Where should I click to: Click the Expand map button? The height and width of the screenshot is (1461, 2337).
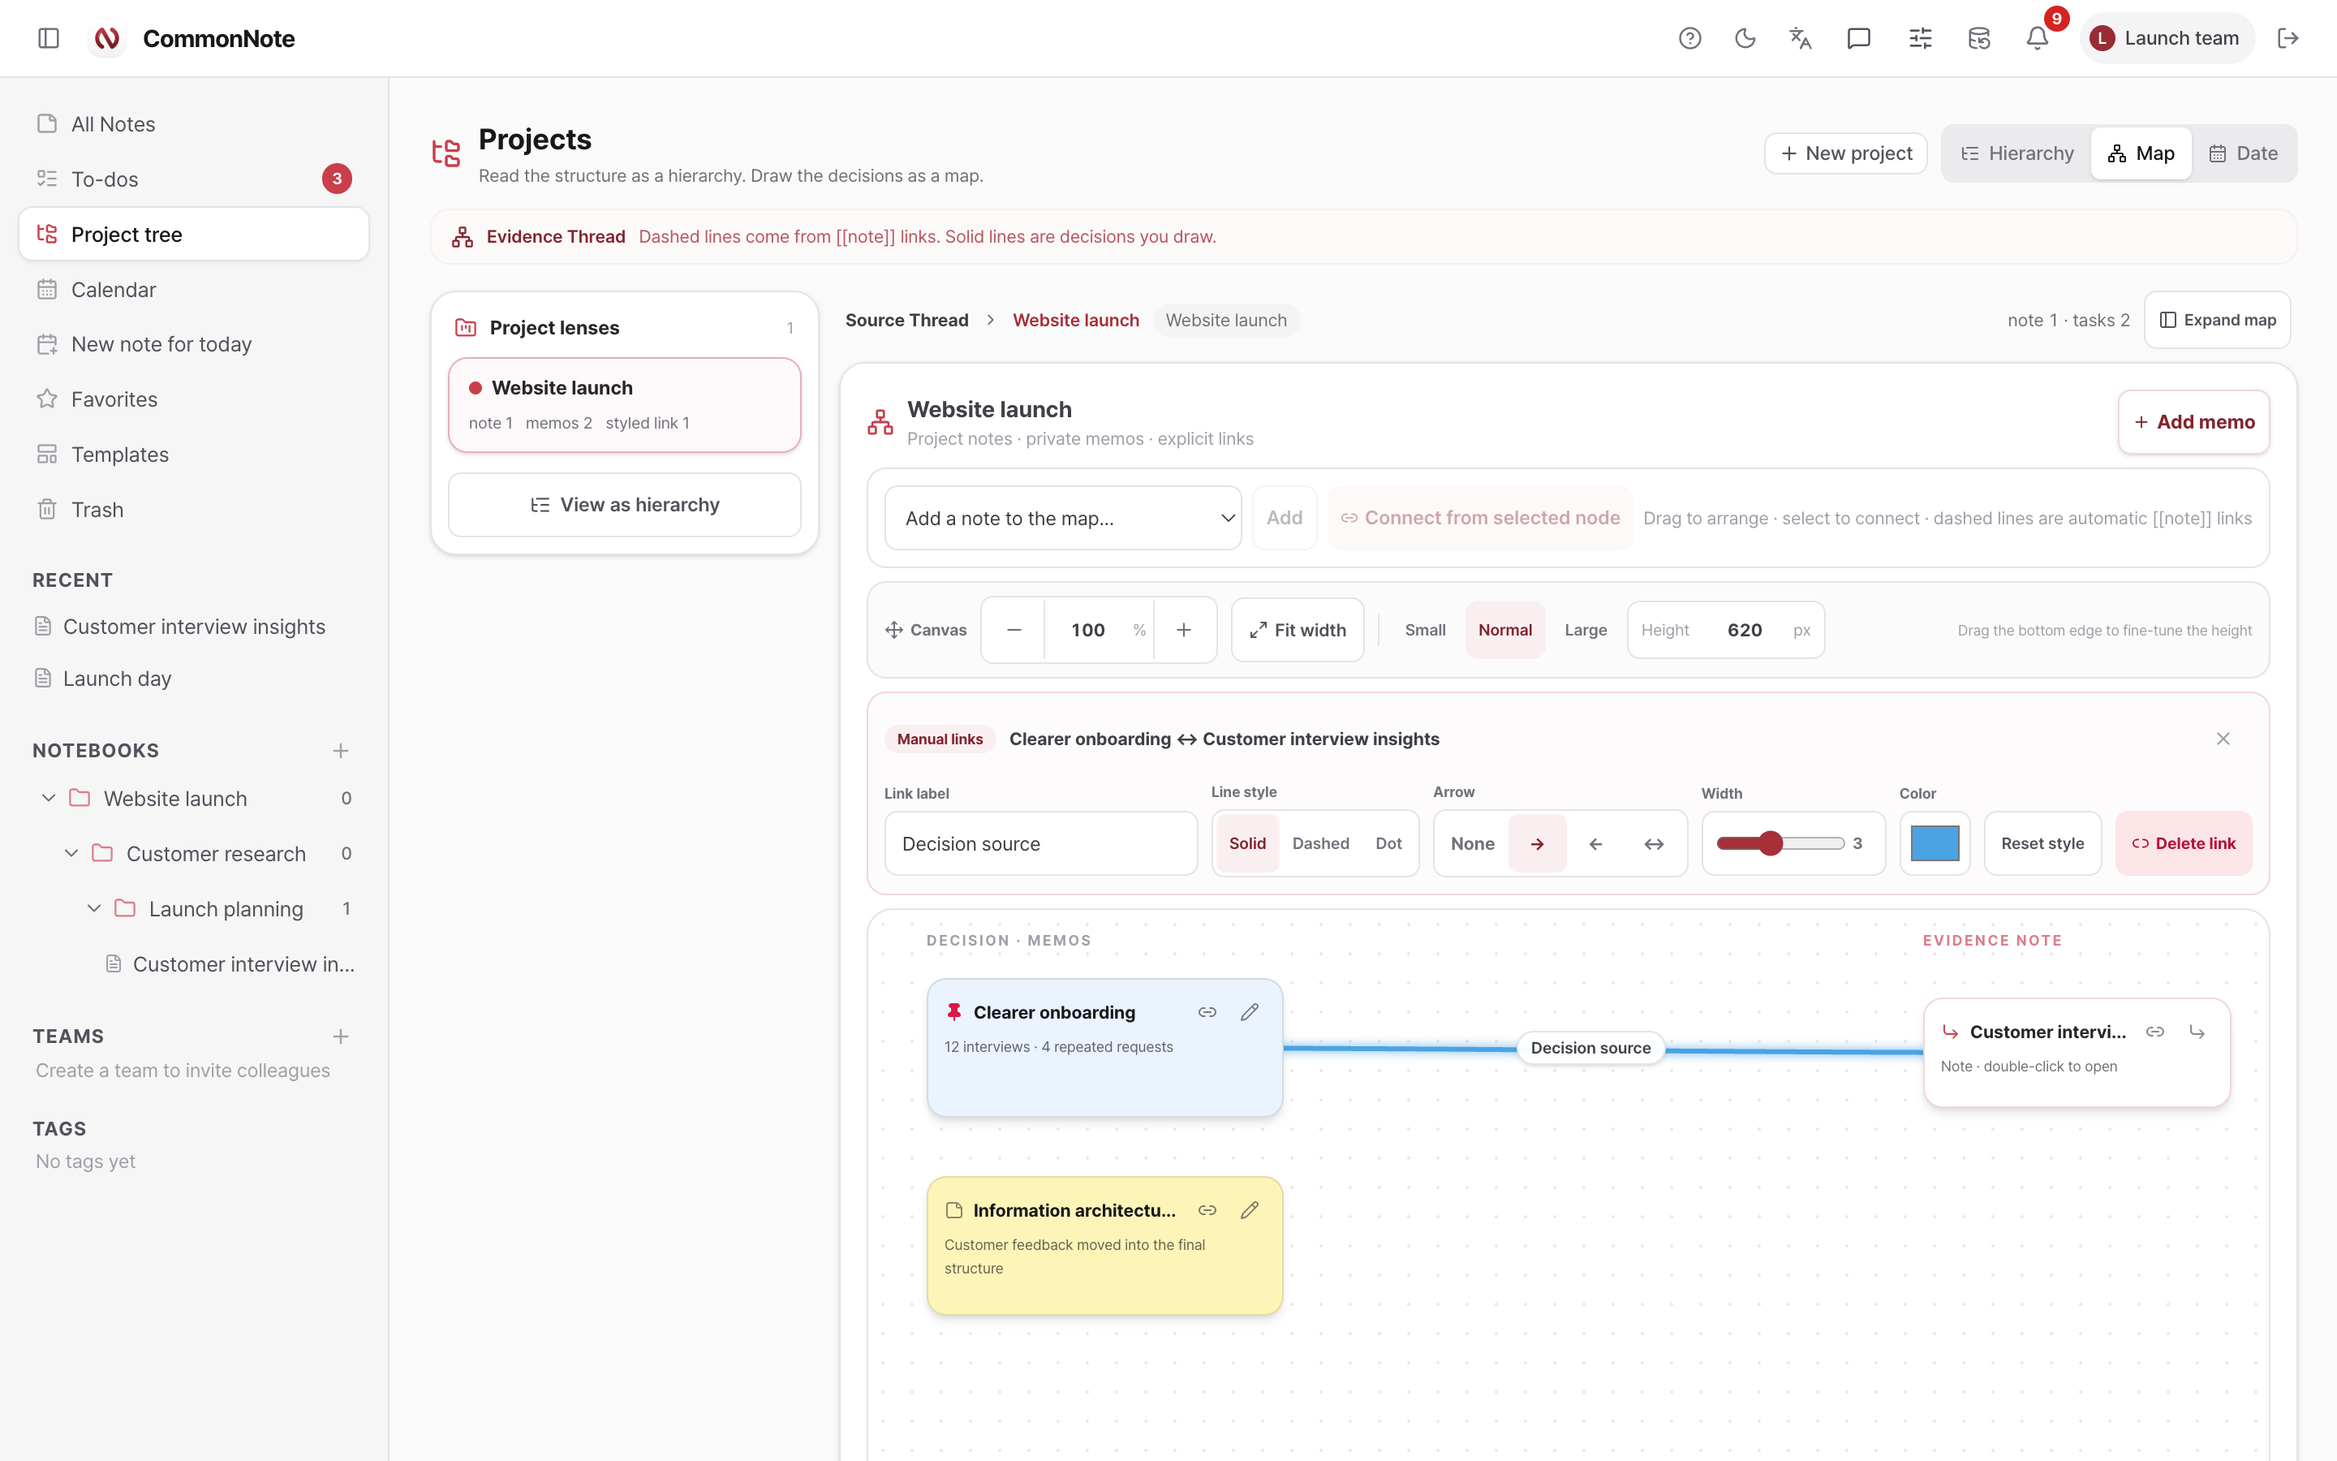pyautogui.click(x=2217, y=320)
